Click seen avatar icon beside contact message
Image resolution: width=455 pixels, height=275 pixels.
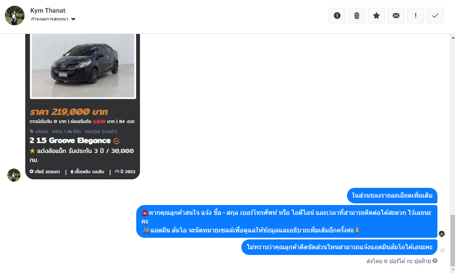tap(441, 234)
